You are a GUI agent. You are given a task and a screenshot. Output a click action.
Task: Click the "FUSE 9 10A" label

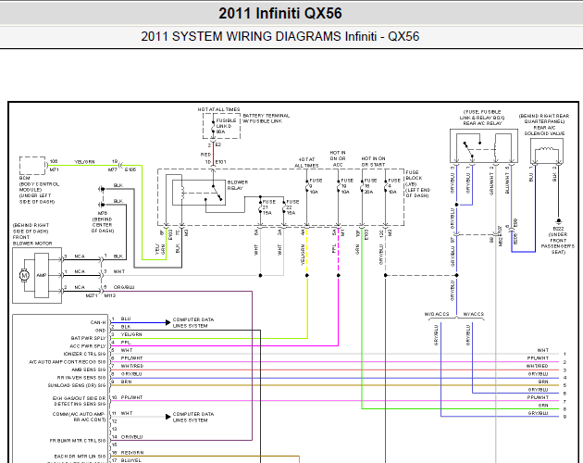point(316,186)
